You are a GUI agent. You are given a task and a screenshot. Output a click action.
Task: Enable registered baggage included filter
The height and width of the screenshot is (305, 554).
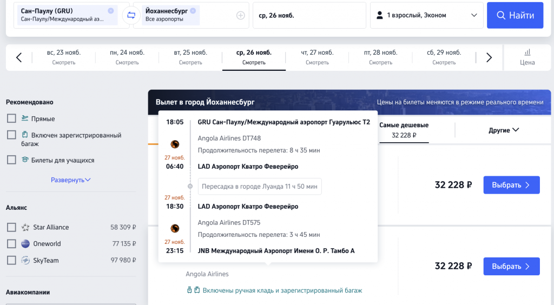pyautogui.click(x=12, y=135)
